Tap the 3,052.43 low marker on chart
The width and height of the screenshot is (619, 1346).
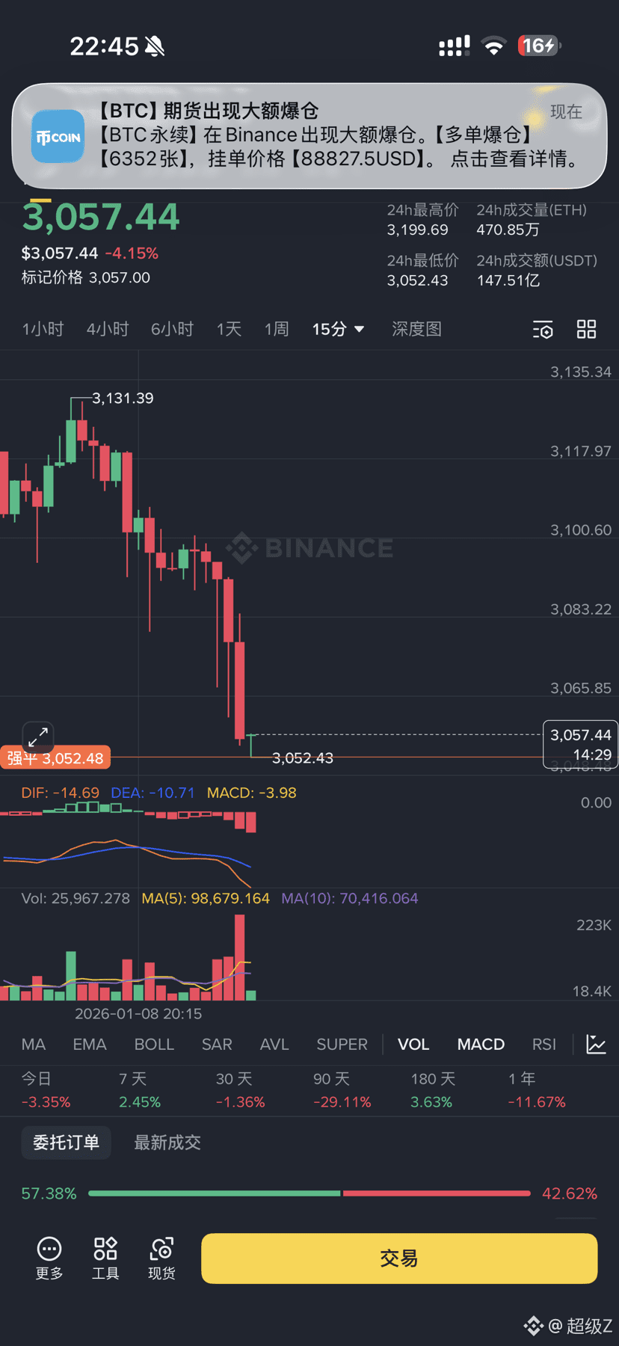tap(303, 758)
